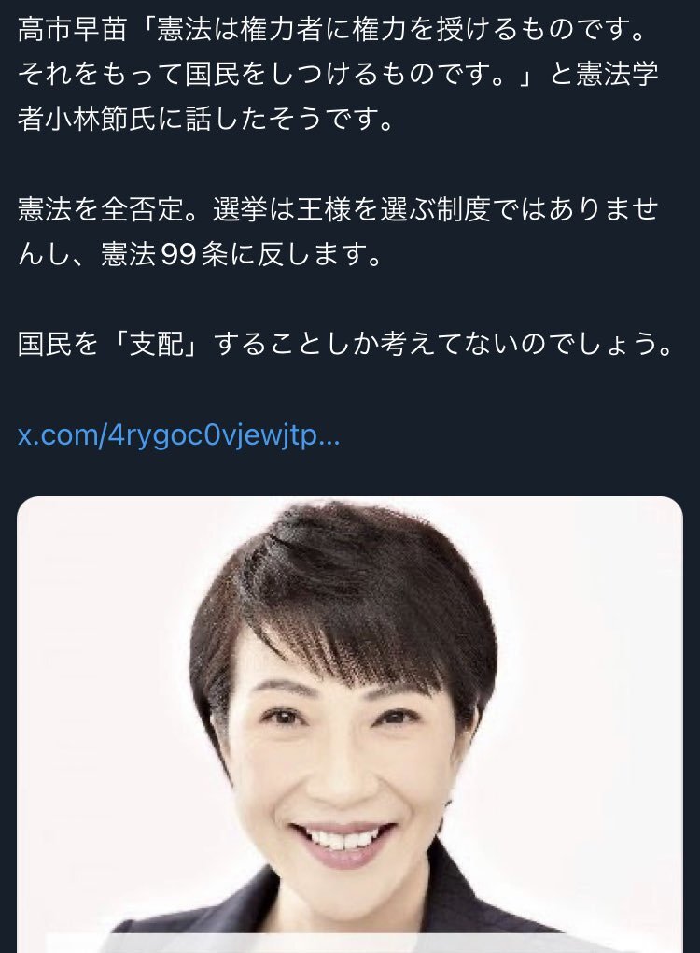Click the quoted word 「支配」

(156, 344)
